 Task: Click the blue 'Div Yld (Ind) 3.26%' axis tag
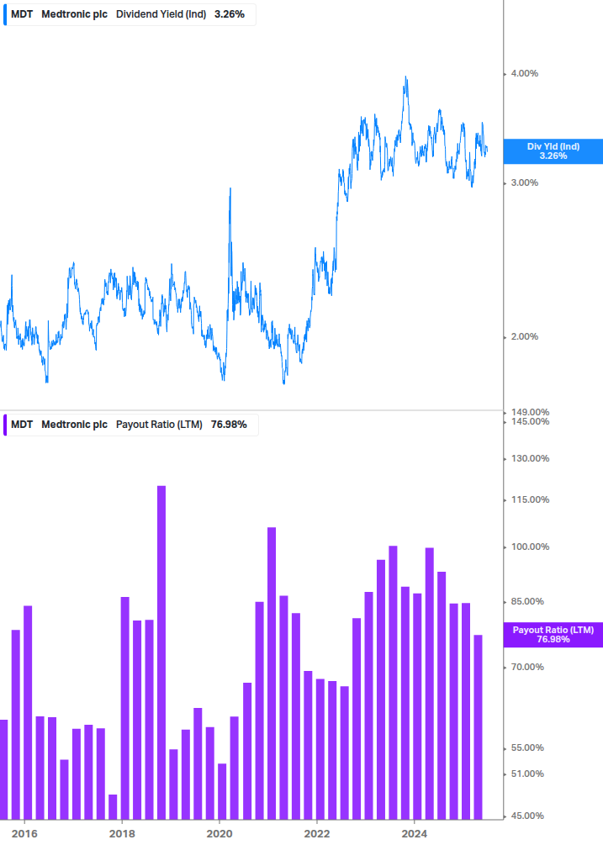pos(553,151)
